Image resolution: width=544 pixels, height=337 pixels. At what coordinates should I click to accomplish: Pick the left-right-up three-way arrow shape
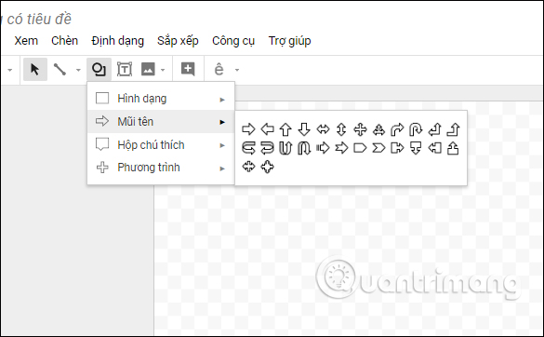378,129
